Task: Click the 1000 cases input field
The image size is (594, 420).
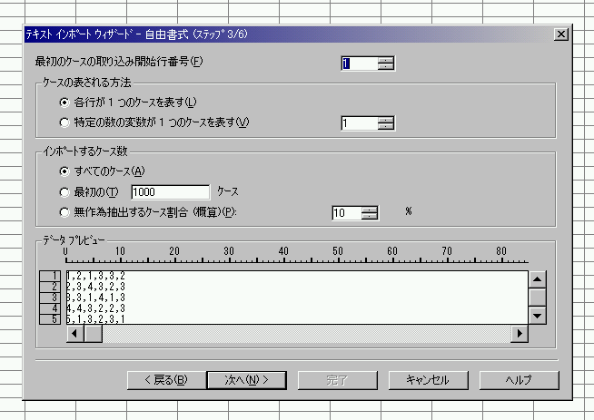Action: tap(171, 191)
